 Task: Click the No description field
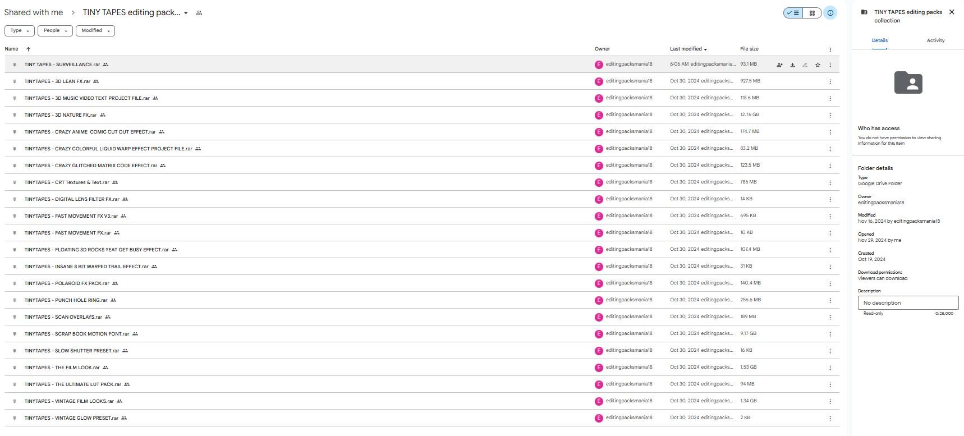click(x=908, y=303)
